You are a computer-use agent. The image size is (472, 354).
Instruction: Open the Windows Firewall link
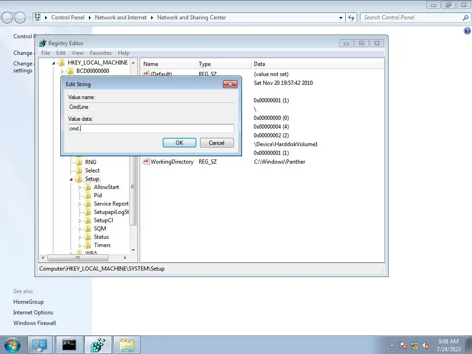[x=34, y=323]
